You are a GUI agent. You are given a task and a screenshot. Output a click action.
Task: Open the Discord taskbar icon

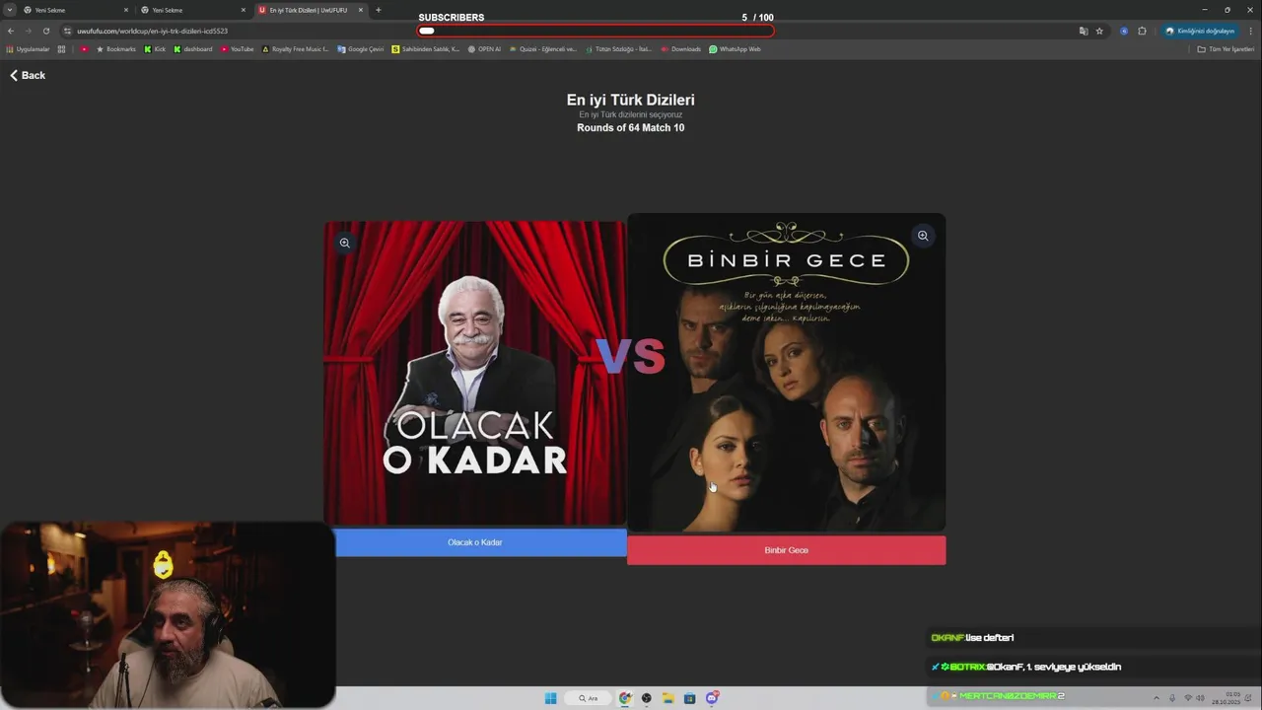712,698
